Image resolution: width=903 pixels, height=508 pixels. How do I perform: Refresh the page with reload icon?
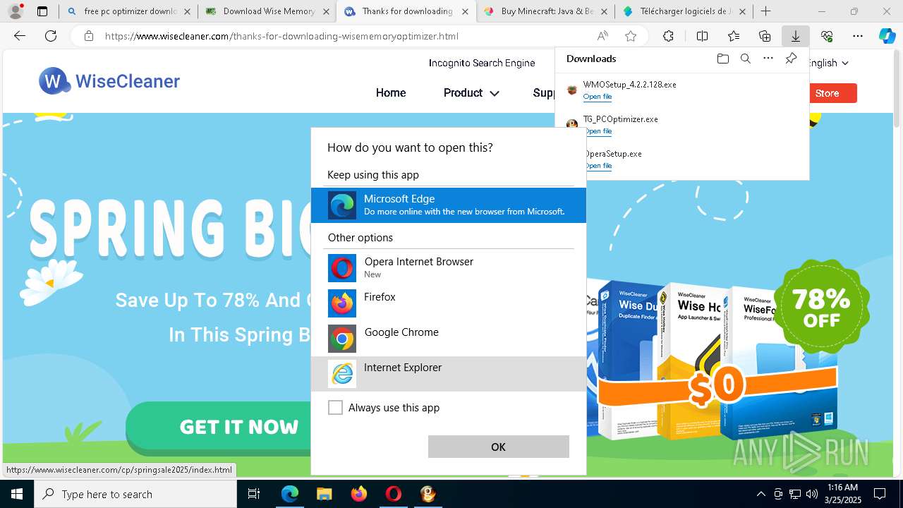tap(51, 37)
